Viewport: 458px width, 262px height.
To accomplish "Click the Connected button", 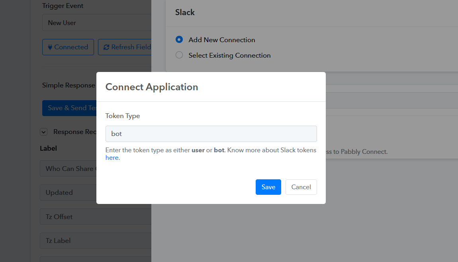I will [x=68, y=47].
